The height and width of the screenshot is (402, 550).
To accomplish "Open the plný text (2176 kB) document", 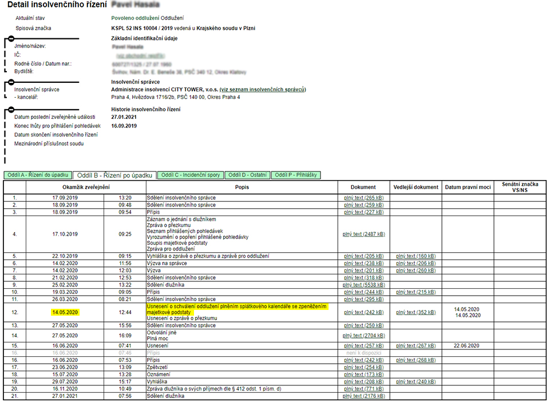I will [x=364, y=396].
